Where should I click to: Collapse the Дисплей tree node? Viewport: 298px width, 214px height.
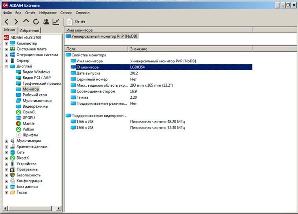point(6,67)
